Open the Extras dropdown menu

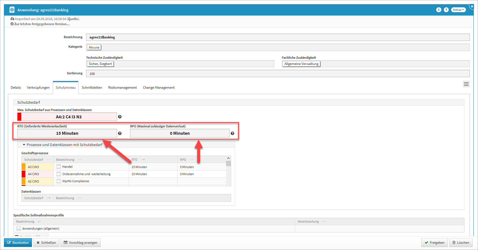click(458, 10)
